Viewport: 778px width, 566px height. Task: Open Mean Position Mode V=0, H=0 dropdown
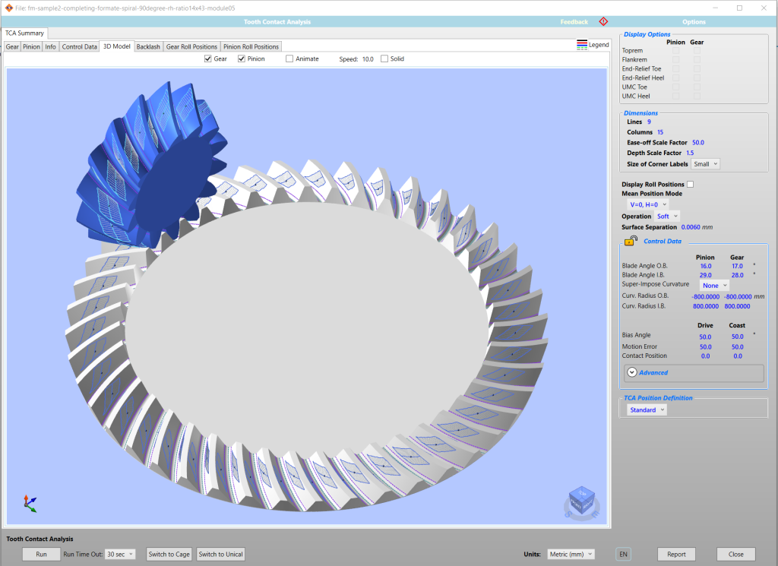point(648,204)
